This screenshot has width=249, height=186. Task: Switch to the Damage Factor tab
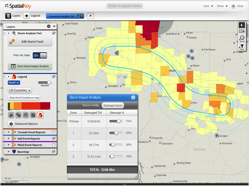[113, 105]
